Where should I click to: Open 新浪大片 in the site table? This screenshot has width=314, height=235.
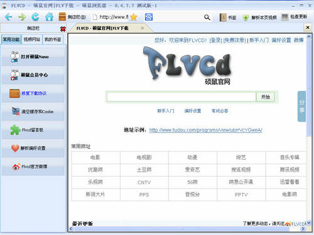pos(95,194)
